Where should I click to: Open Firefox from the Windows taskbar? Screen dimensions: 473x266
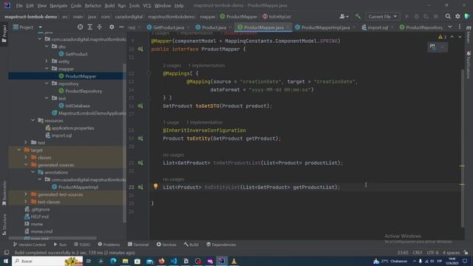[x=161, y=261]
